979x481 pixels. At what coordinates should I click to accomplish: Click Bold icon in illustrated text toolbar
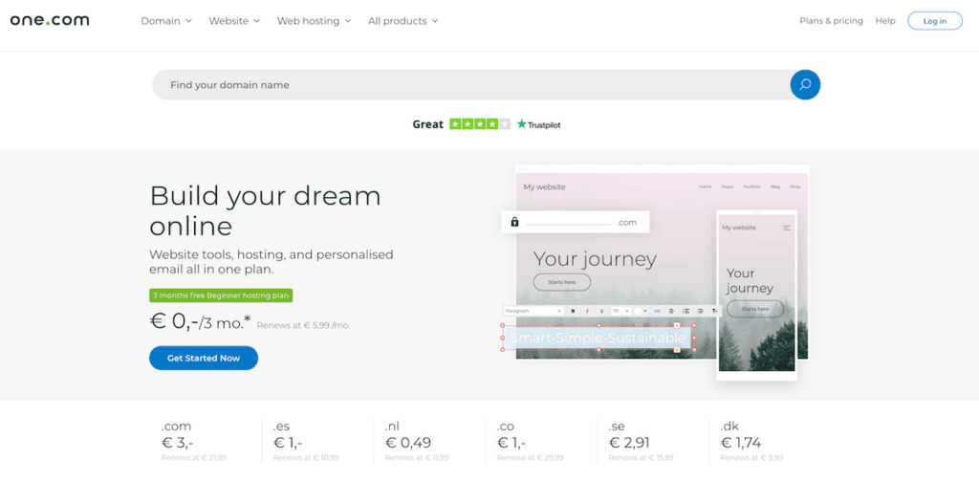pyautogui.click(x=574, y=311)
